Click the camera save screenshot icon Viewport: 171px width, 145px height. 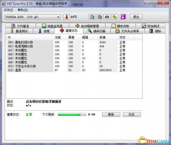(107, 17)
